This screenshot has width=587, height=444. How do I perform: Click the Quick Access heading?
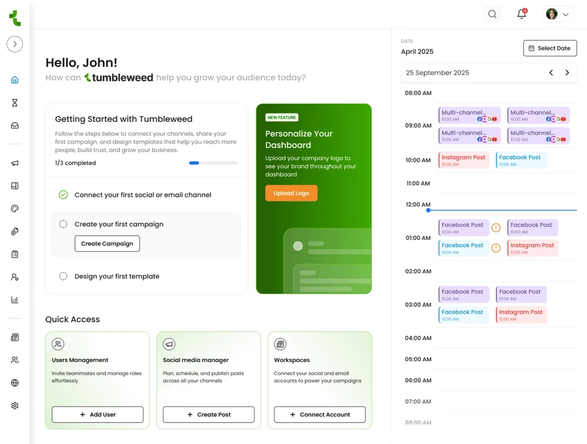click(73, 319)
